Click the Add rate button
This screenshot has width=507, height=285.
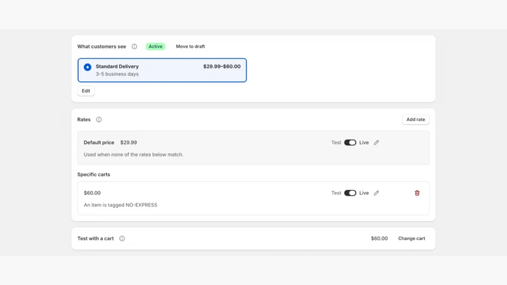pos(416,120)
